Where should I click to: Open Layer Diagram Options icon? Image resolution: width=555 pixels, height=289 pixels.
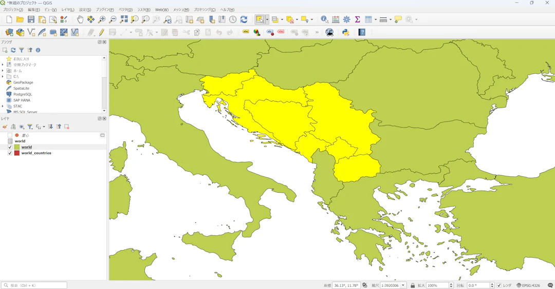(256, 32)
